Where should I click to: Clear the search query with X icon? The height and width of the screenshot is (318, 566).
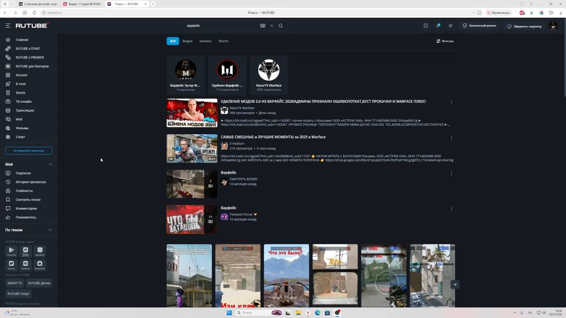[x=272, y=26]
